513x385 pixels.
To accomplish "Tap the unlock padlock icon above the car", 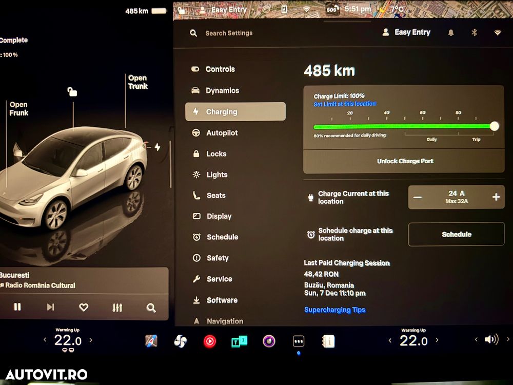I will [72, 92].
